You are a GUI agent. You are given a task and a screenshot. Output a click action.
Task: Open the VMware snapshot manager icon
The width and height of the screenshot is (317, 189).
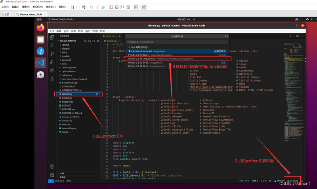(x=103, y=7)
